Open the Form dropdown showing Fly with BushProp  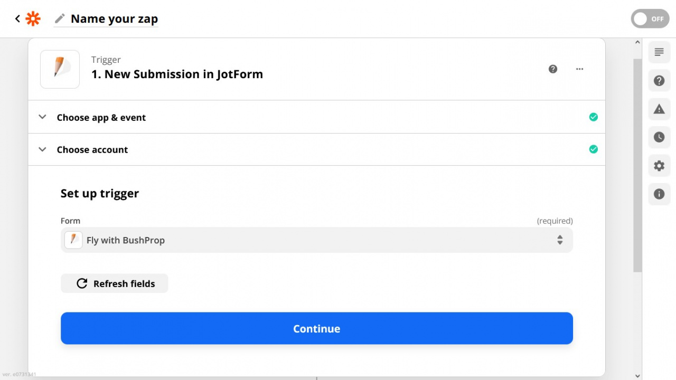click(317, 240)
